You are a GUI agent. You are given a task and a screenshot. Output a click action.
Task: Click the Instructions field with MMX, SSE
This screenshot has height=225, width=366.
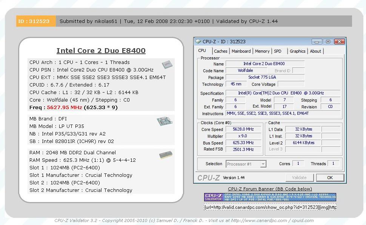pos(283,114)
